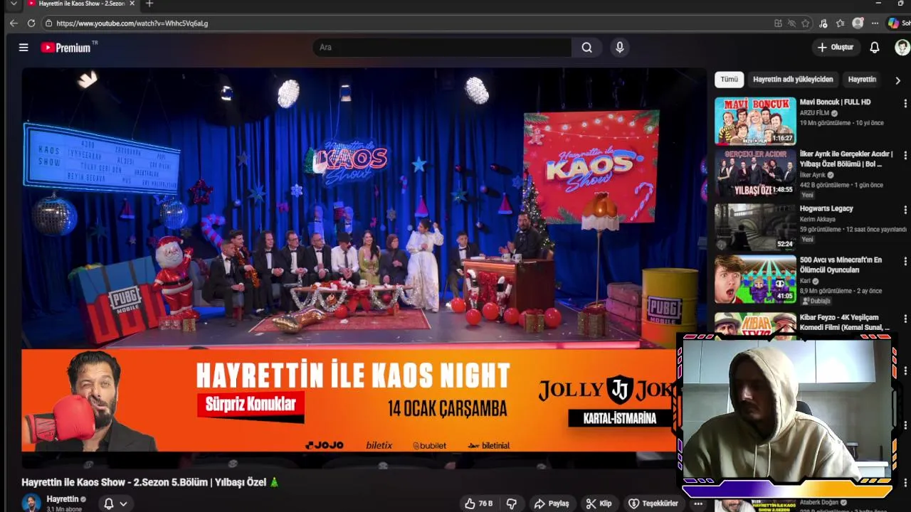Share the video via Paylaş

(552, 503)
